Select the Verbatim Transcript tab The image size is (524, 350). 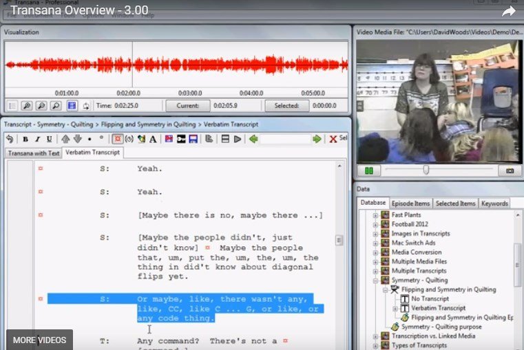point(92,152)
